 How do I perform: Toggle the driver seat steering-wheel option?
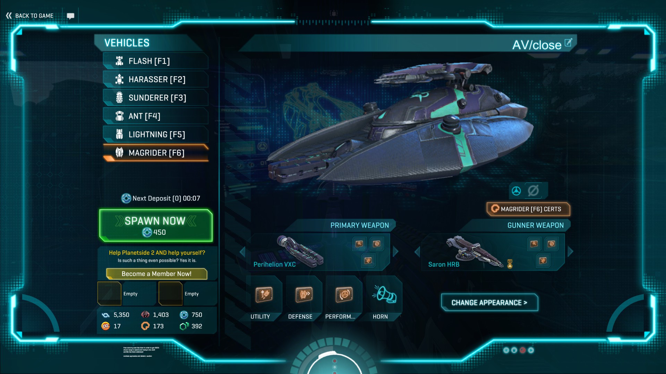(x=516, y=191)
